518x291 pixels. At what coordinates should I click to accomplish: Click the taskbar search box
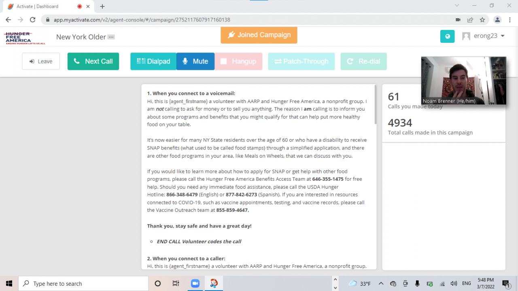(x=83, y=284)
